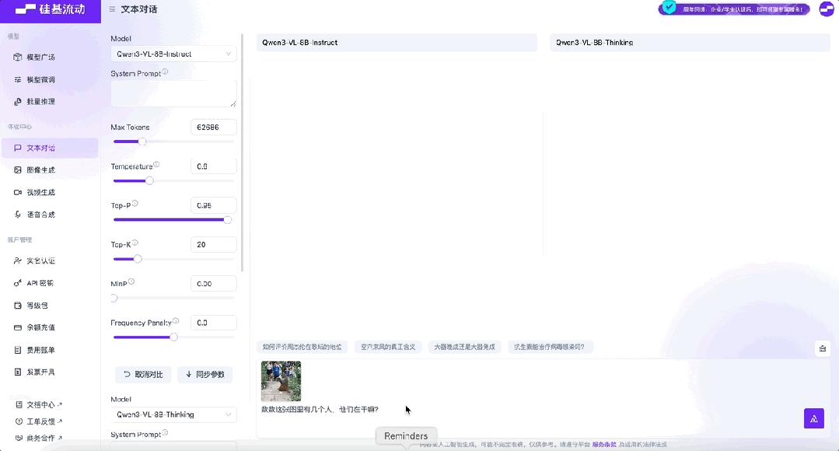
Task: Click the Frequency Penalty value field
Action: point(214,323)
